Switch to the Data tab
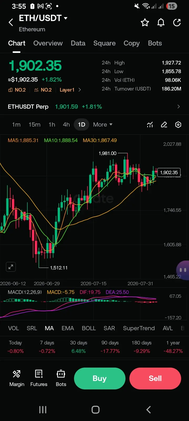The width and height of the screenshot is (189, 421). pyautogui.click(x=78, y=43)
